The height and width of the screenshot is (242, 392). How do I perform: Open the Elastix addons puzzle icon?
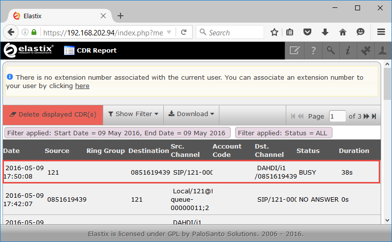click(x=365, y=51)
